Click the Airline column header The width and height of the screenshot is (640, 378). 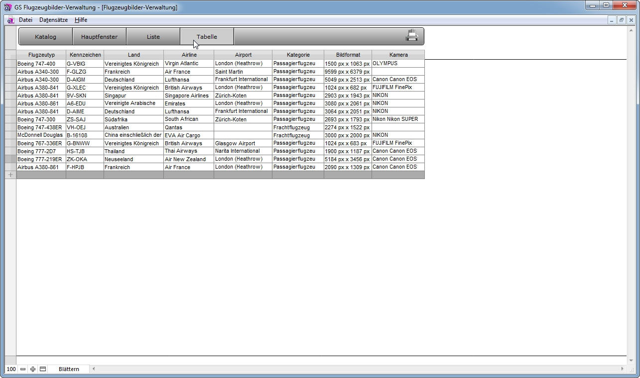[x=189, y=55]
